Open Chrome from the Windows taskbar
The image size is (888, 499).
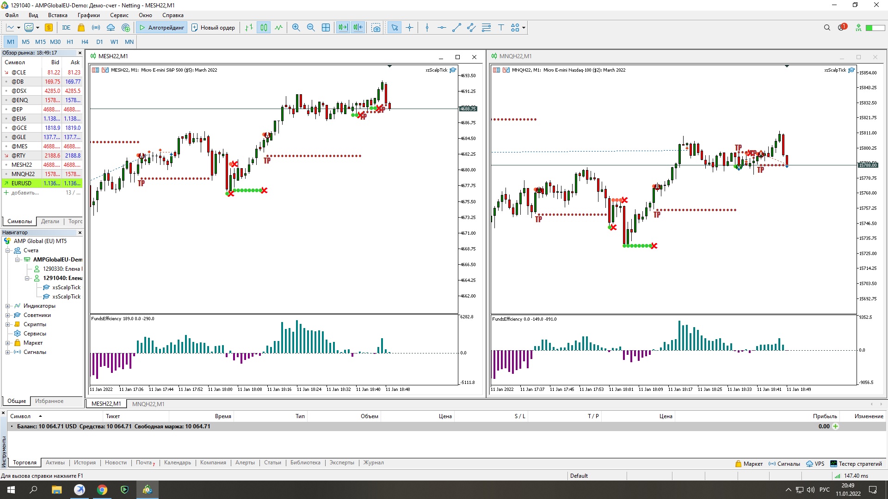pyautogui.click(x=102, y=490)
